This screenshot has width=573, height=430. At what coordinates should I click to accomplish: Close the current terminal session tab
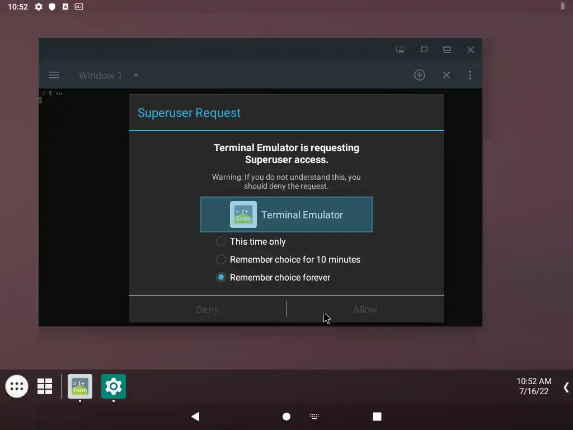(x=446, y=76)
